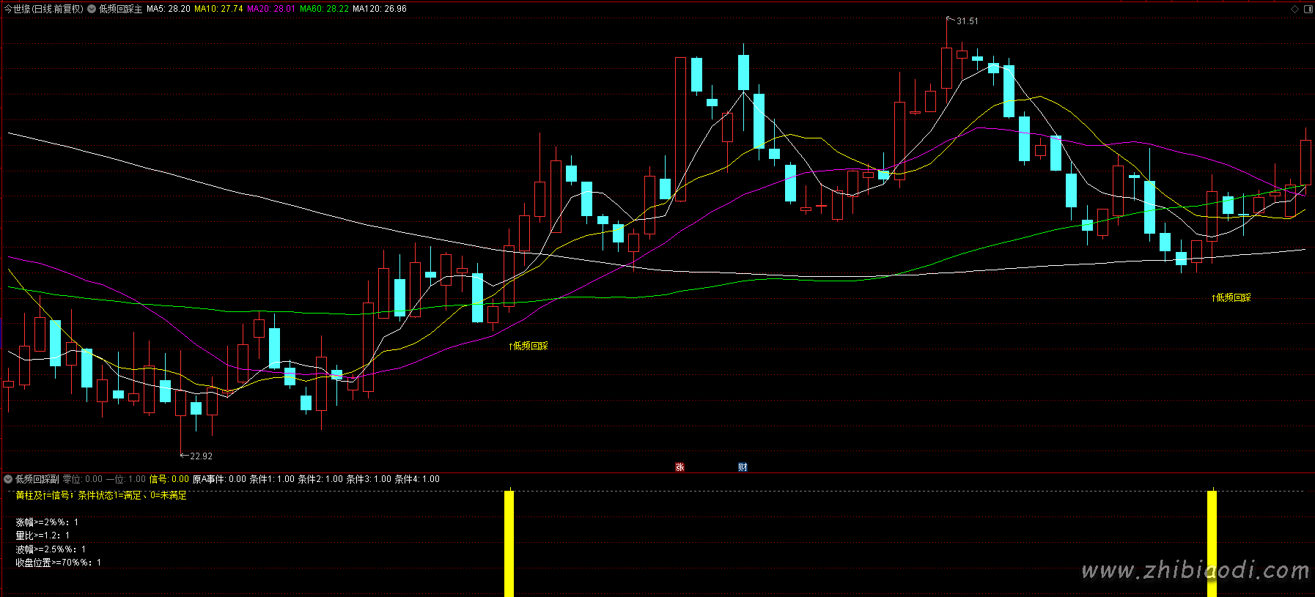Click the diamond icon in the top-right corner
This screenshot has width=1315, height=597.
point(1295,9)
